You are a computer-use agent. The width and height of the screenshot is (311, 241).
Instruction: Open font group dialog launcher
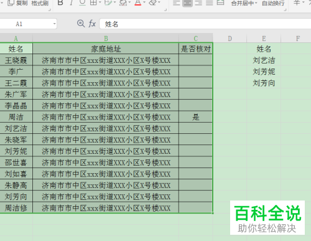pyautogui.click(x=165, y=10)
